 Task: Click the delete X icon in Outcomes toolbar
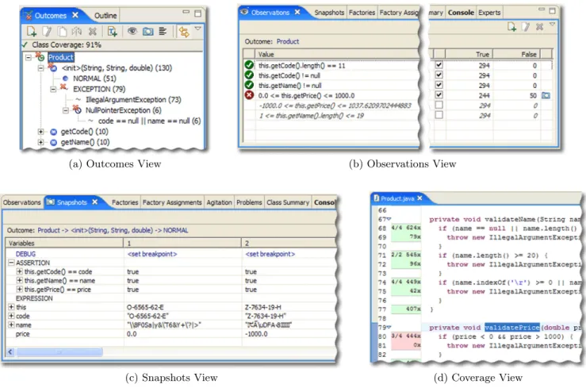pyautogui.click(x=92, y=32)
